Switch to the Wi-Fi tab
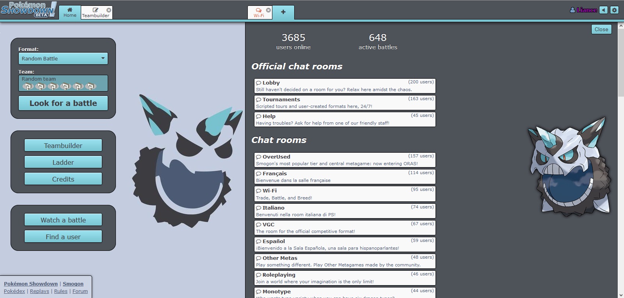 click(260, 12)
